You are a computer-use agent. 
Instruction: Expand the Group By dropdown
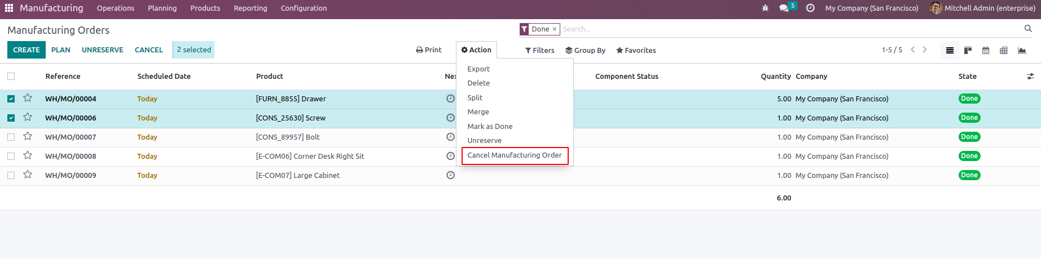[586, 51]
